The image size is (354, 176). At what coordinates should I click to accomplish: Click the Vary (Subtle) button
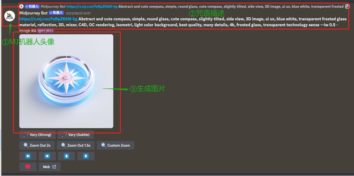tap(76, 135)
